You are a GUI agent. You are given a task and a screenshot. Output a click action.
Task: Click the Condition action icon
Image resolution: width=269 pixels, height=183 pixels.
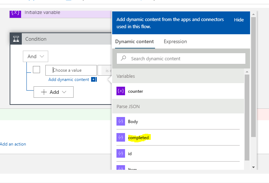tap(16, 39)
